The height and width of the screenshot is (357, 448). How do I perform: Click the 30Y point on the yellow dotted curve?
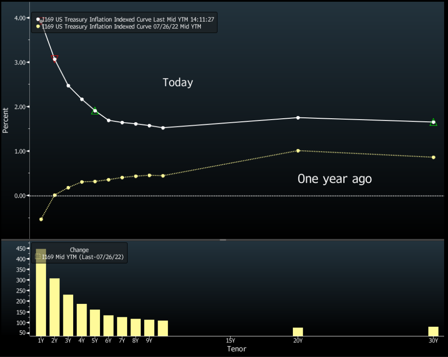433,157
